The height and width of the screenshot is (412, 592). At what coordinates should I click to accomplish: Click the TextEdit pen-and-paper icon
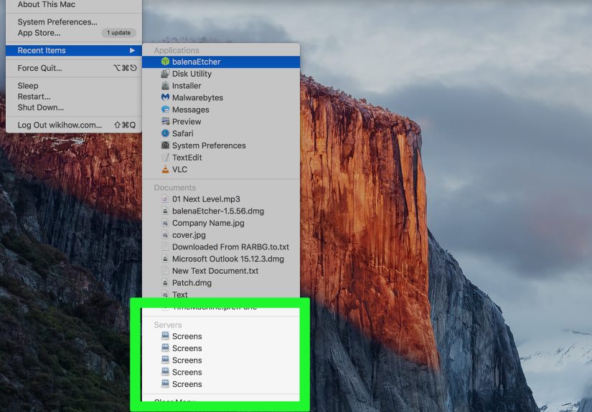tap(165, 157)
